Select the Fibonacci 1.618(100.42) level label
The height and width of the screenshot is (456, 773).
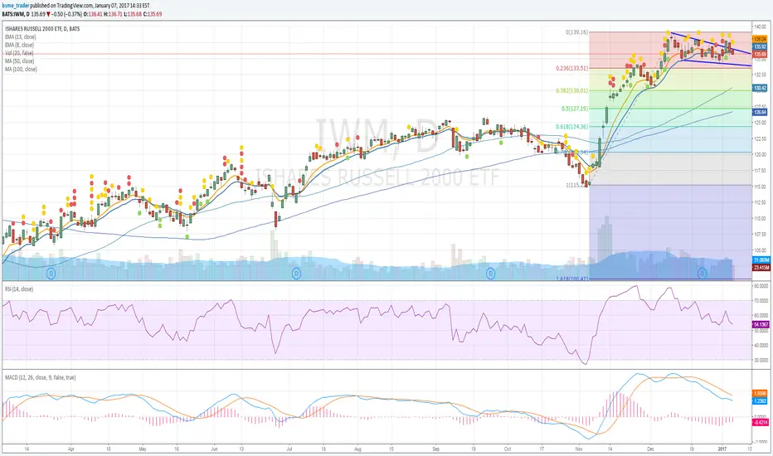[x=571, y=279]
